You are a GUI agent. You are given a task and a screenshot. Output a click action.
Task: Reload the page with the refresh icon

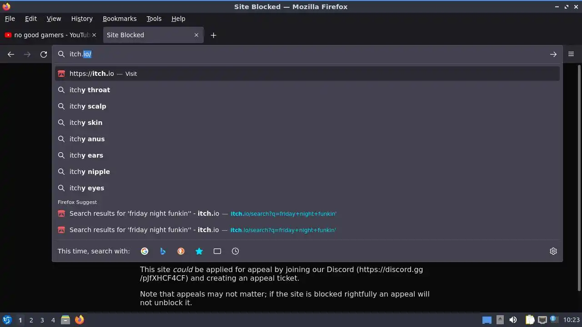point(44,54)
